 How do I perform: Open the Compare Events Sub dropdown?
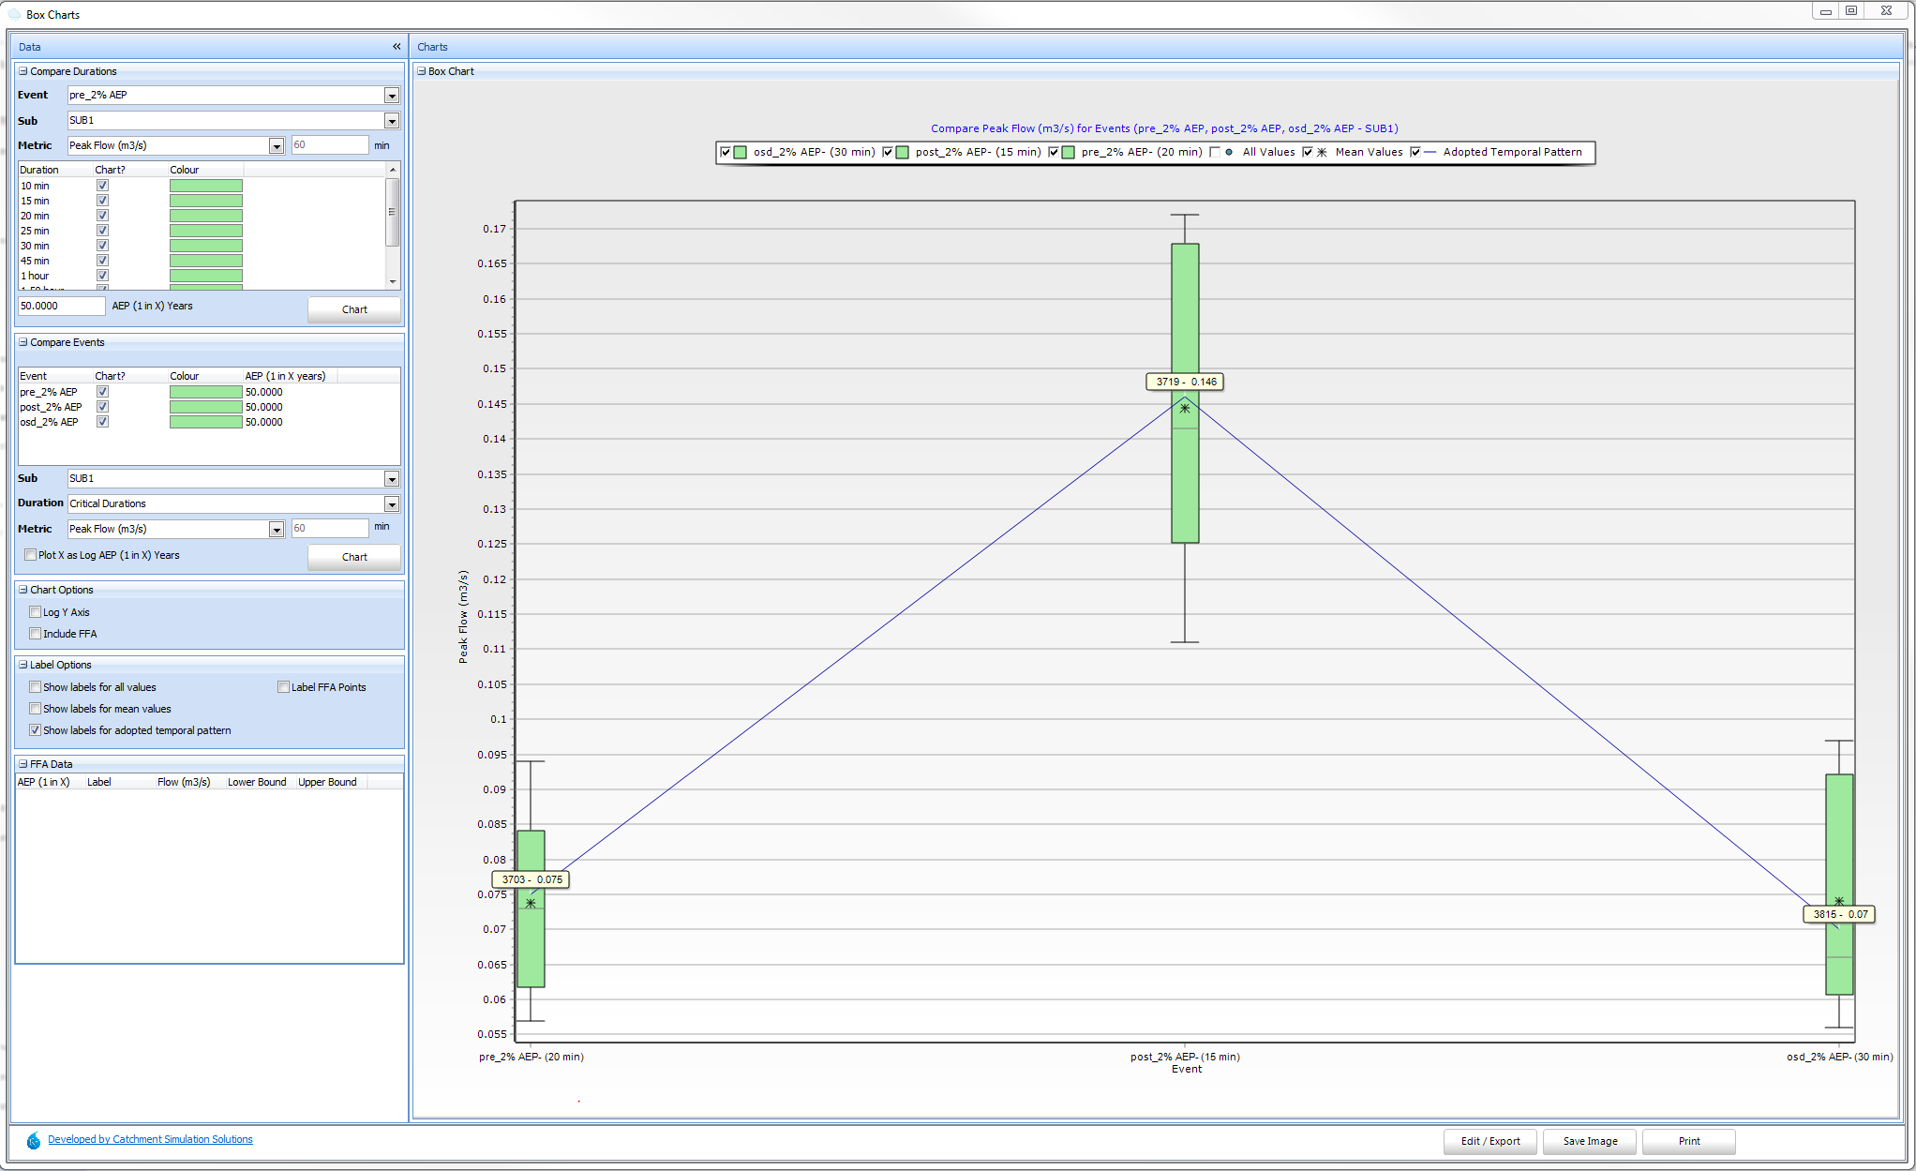click(392, 479)
